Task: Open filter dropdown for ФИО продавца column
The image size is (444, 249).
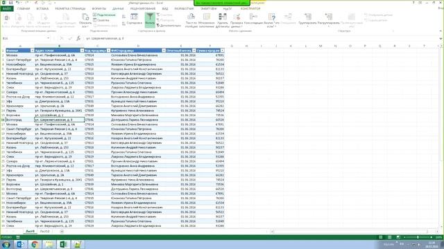Action: [164, 50]
